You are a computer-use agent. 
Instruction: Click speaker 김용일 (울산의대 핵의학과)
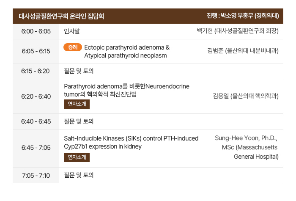246,96
